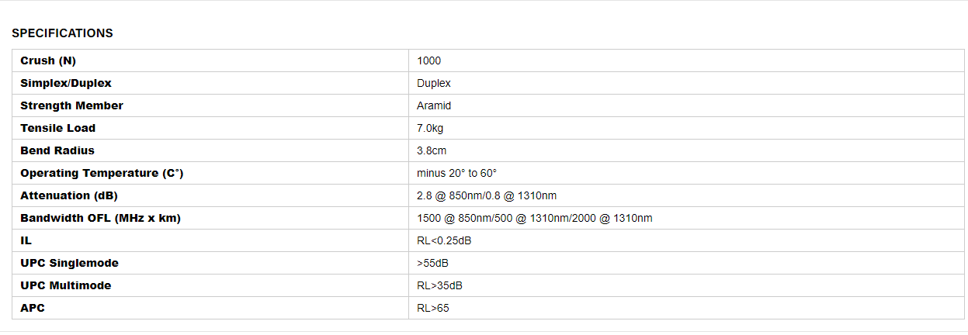Click the Duplex value cell
Image resolution: width=968 pixels, height=335 pixels.
(686, 83)
